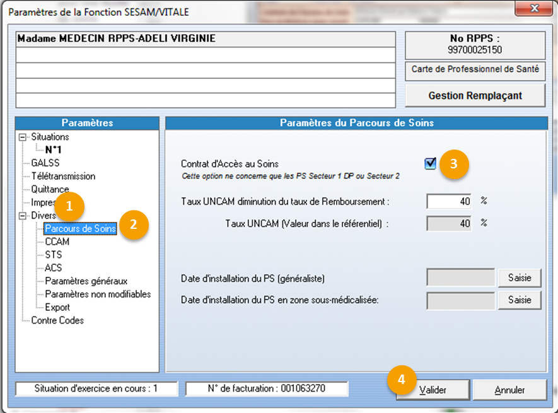Image resolution: width=558 pixels, height=413 pixels.
Task: Click Paramètres du Parcours de Soins header
Action: [x=357, y=123]
